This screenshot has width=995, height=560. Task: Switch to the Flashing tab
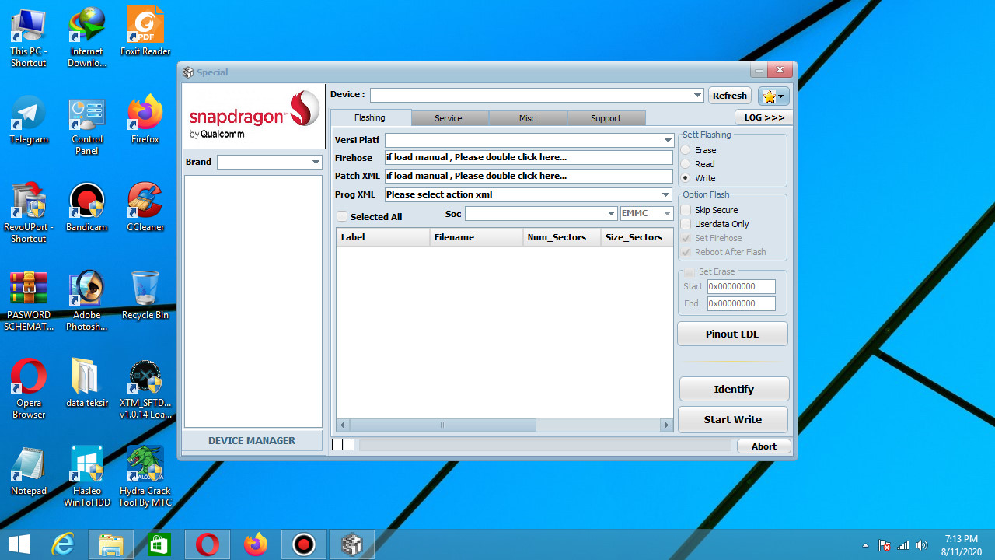click(x=370, y=117)
